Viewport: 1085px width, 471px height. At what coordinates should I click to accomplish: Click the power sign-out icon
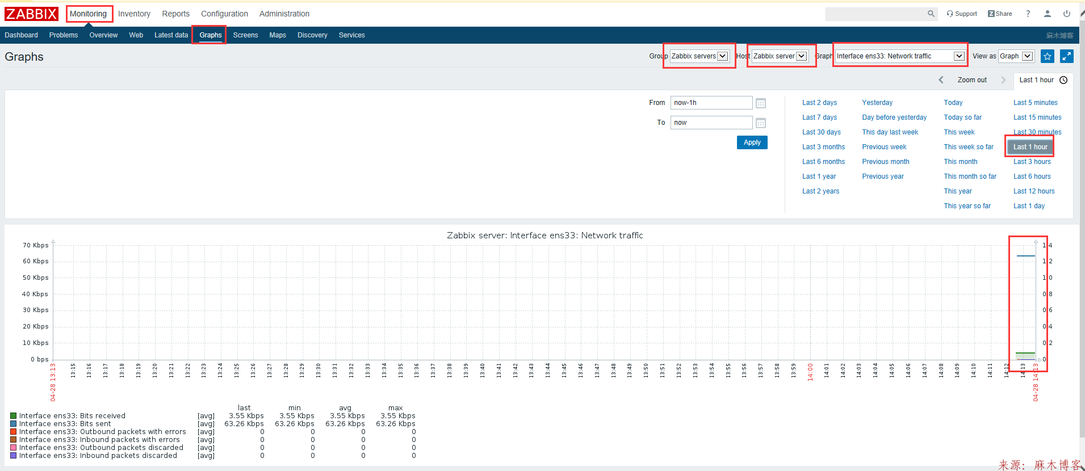click(x=1067, y=14)
